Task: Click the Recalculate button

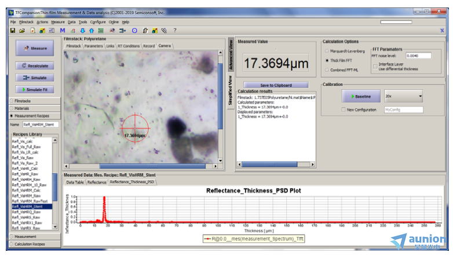Action: [x=35, y=66]
